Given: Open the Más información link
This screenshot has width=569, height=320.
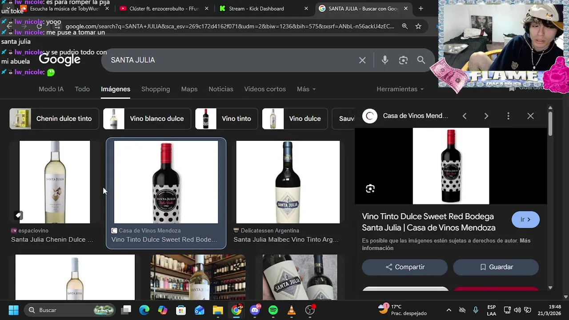Looking at the screenshot, I should coord(446,244).
